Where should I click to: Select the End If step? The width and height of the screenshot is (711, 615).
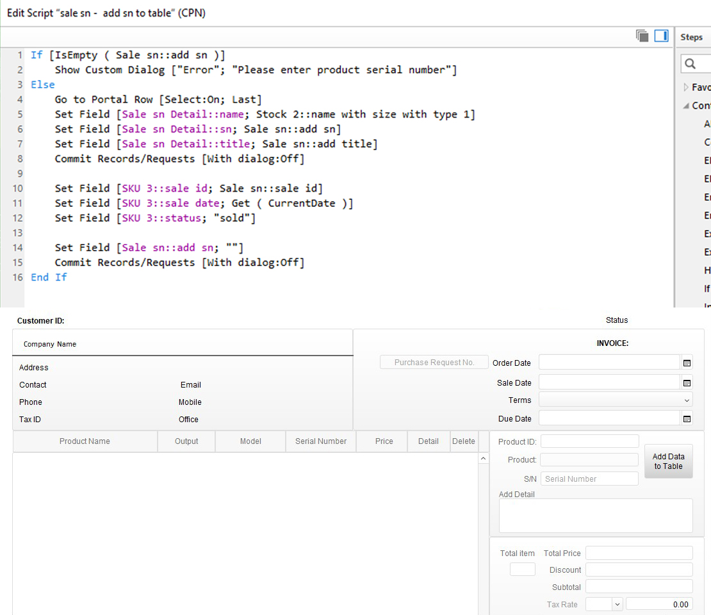(49, 277)
